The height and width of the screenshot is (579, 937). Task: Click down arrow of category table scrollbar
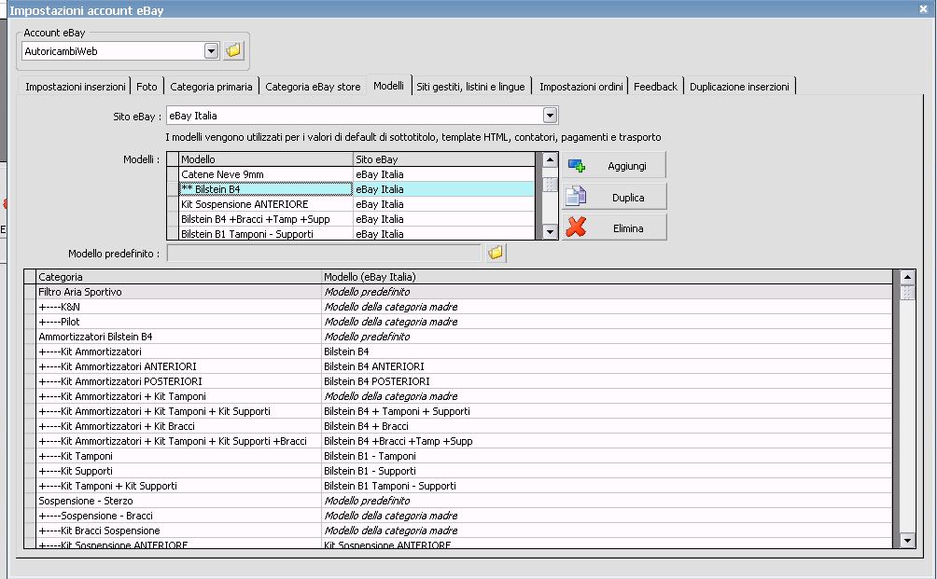tap(907, 540)
